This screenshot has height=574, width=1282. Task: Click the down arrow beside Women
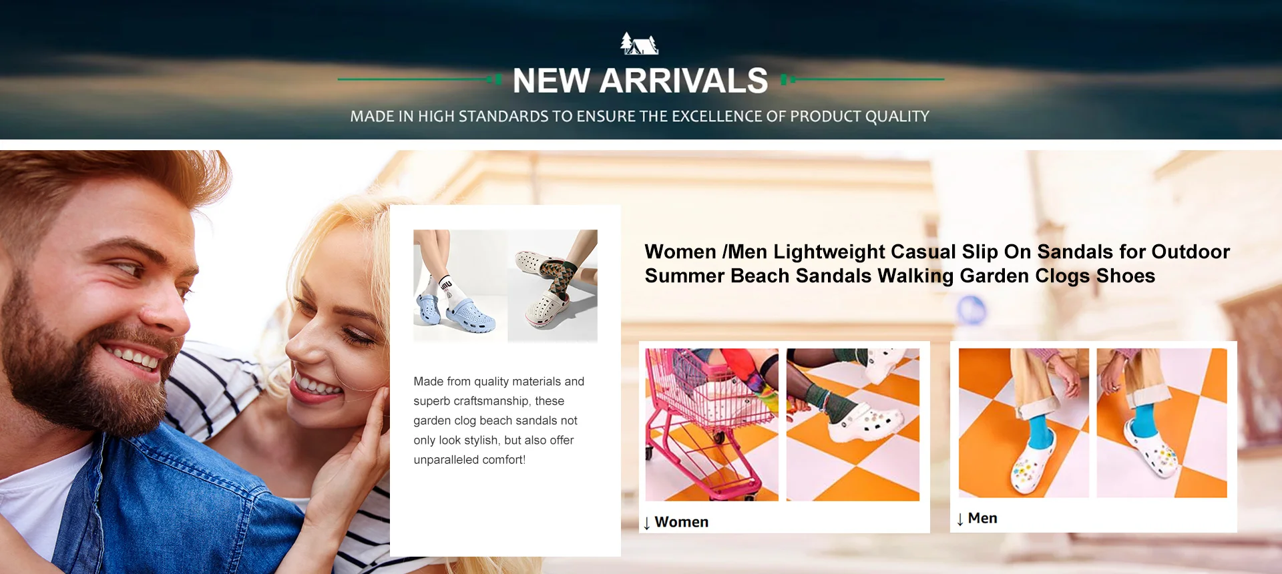pyautogui.click(x=646, y=523)
